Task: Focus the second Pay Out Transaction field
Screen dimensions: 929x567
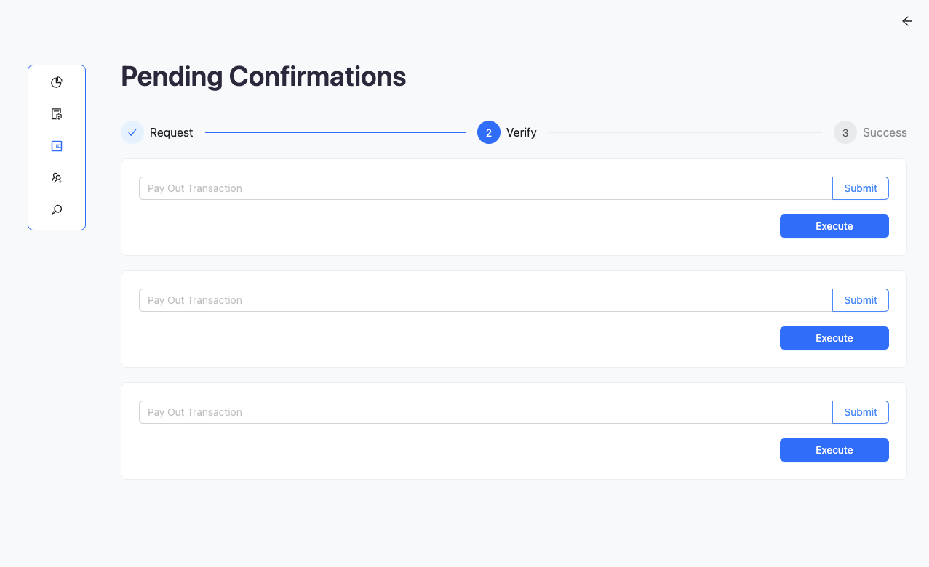Action: pos(485,300)
